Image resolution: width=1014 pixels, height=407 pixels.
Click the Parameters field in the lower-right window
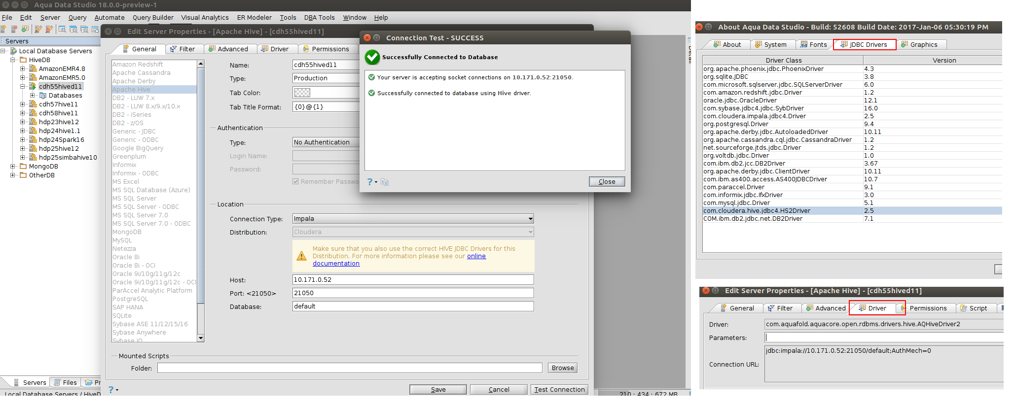click(x=884, y=338)
